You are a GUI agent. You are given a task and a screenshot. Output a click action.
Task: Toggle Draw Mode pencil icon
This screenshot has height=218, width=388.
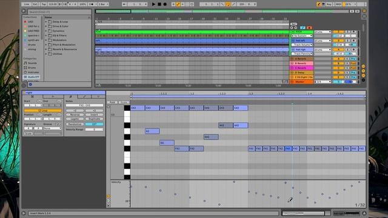pos(319,4)
